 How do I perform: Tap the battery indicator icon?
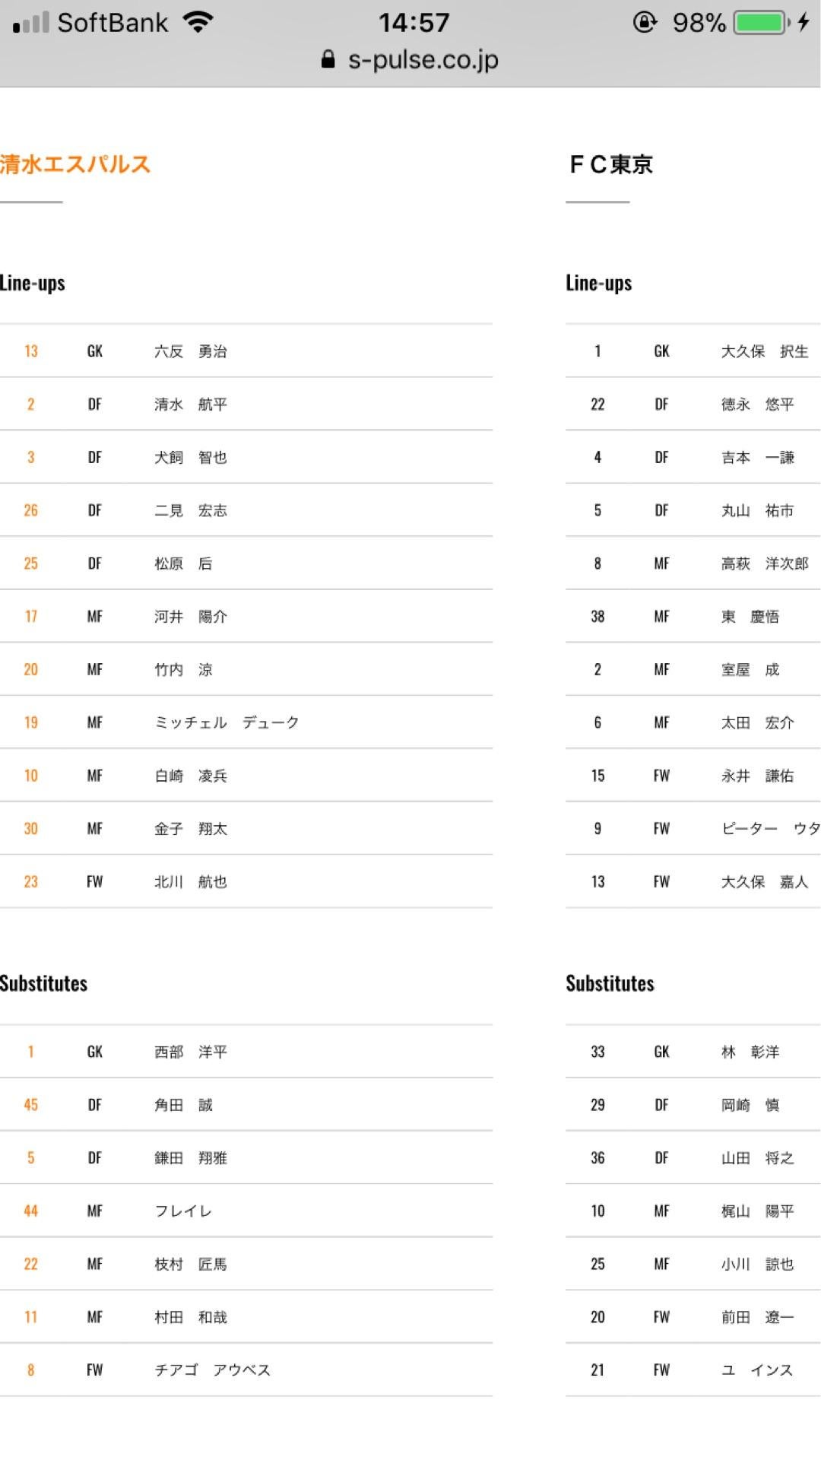coord(760,23)
